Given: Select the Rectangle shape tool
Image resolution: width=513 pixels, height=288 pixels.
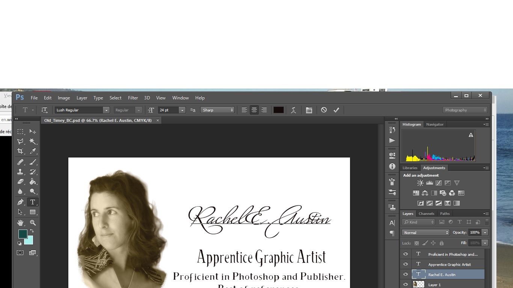Looking at the screenshot, I should (33, 212).
